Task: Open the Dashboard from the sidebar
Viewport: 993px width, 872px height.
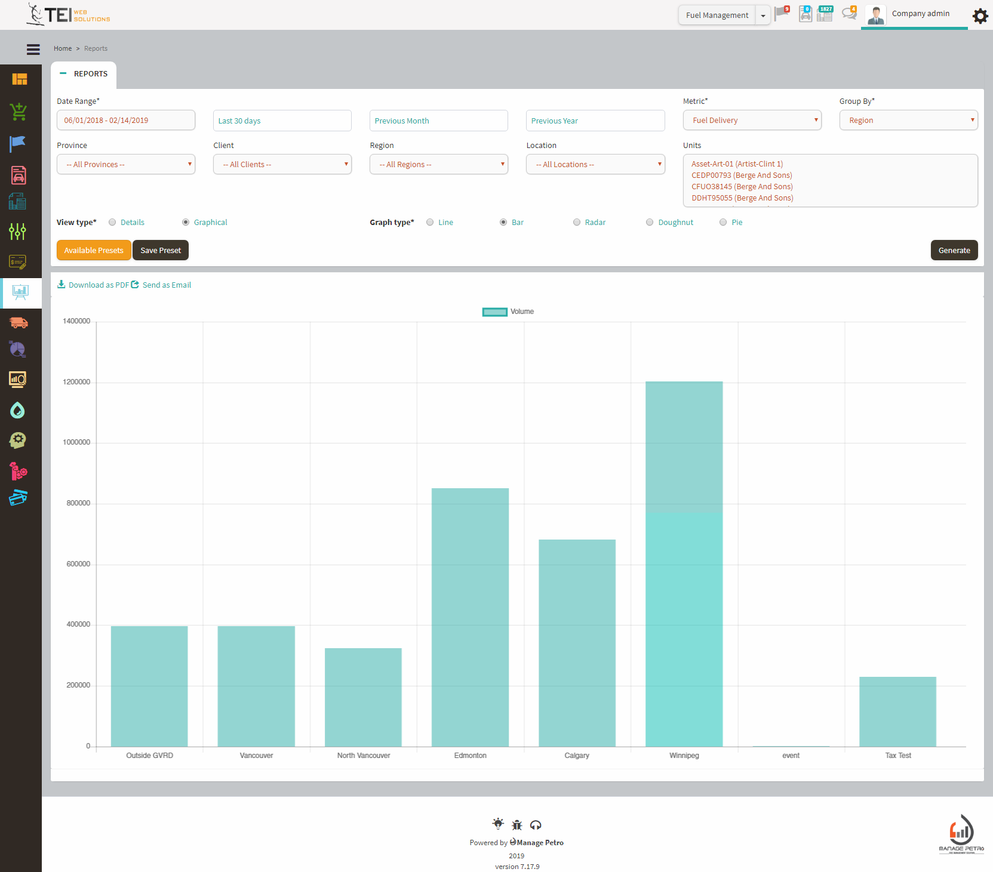Action: [20, 79]
